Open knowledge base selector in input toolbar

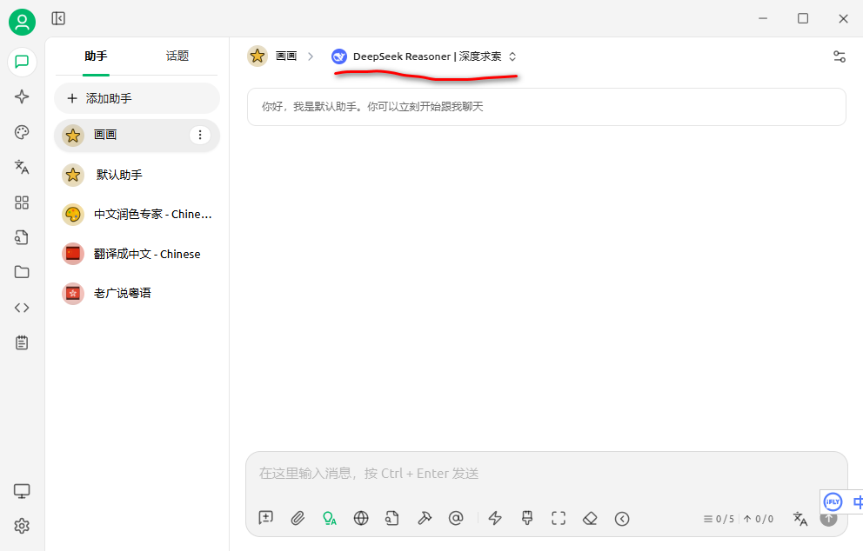coord(391,518)
